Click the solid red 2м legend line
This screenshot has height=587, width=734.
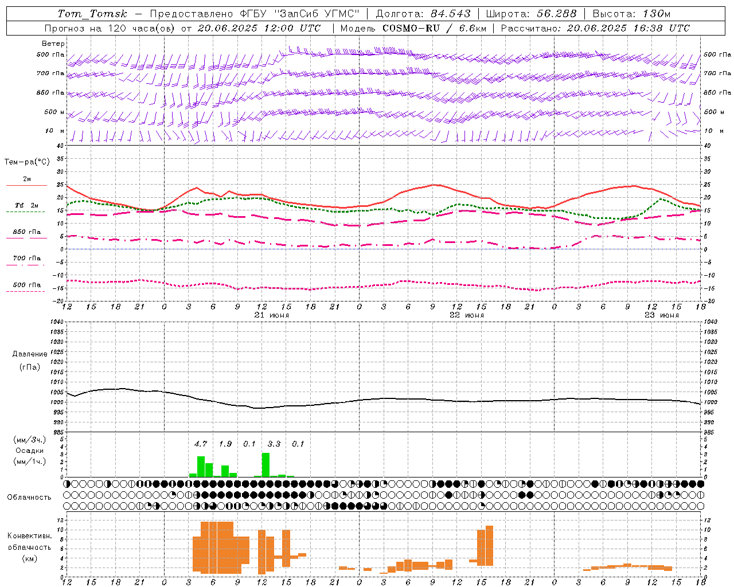pyautogui.click(x=26, y=185)
